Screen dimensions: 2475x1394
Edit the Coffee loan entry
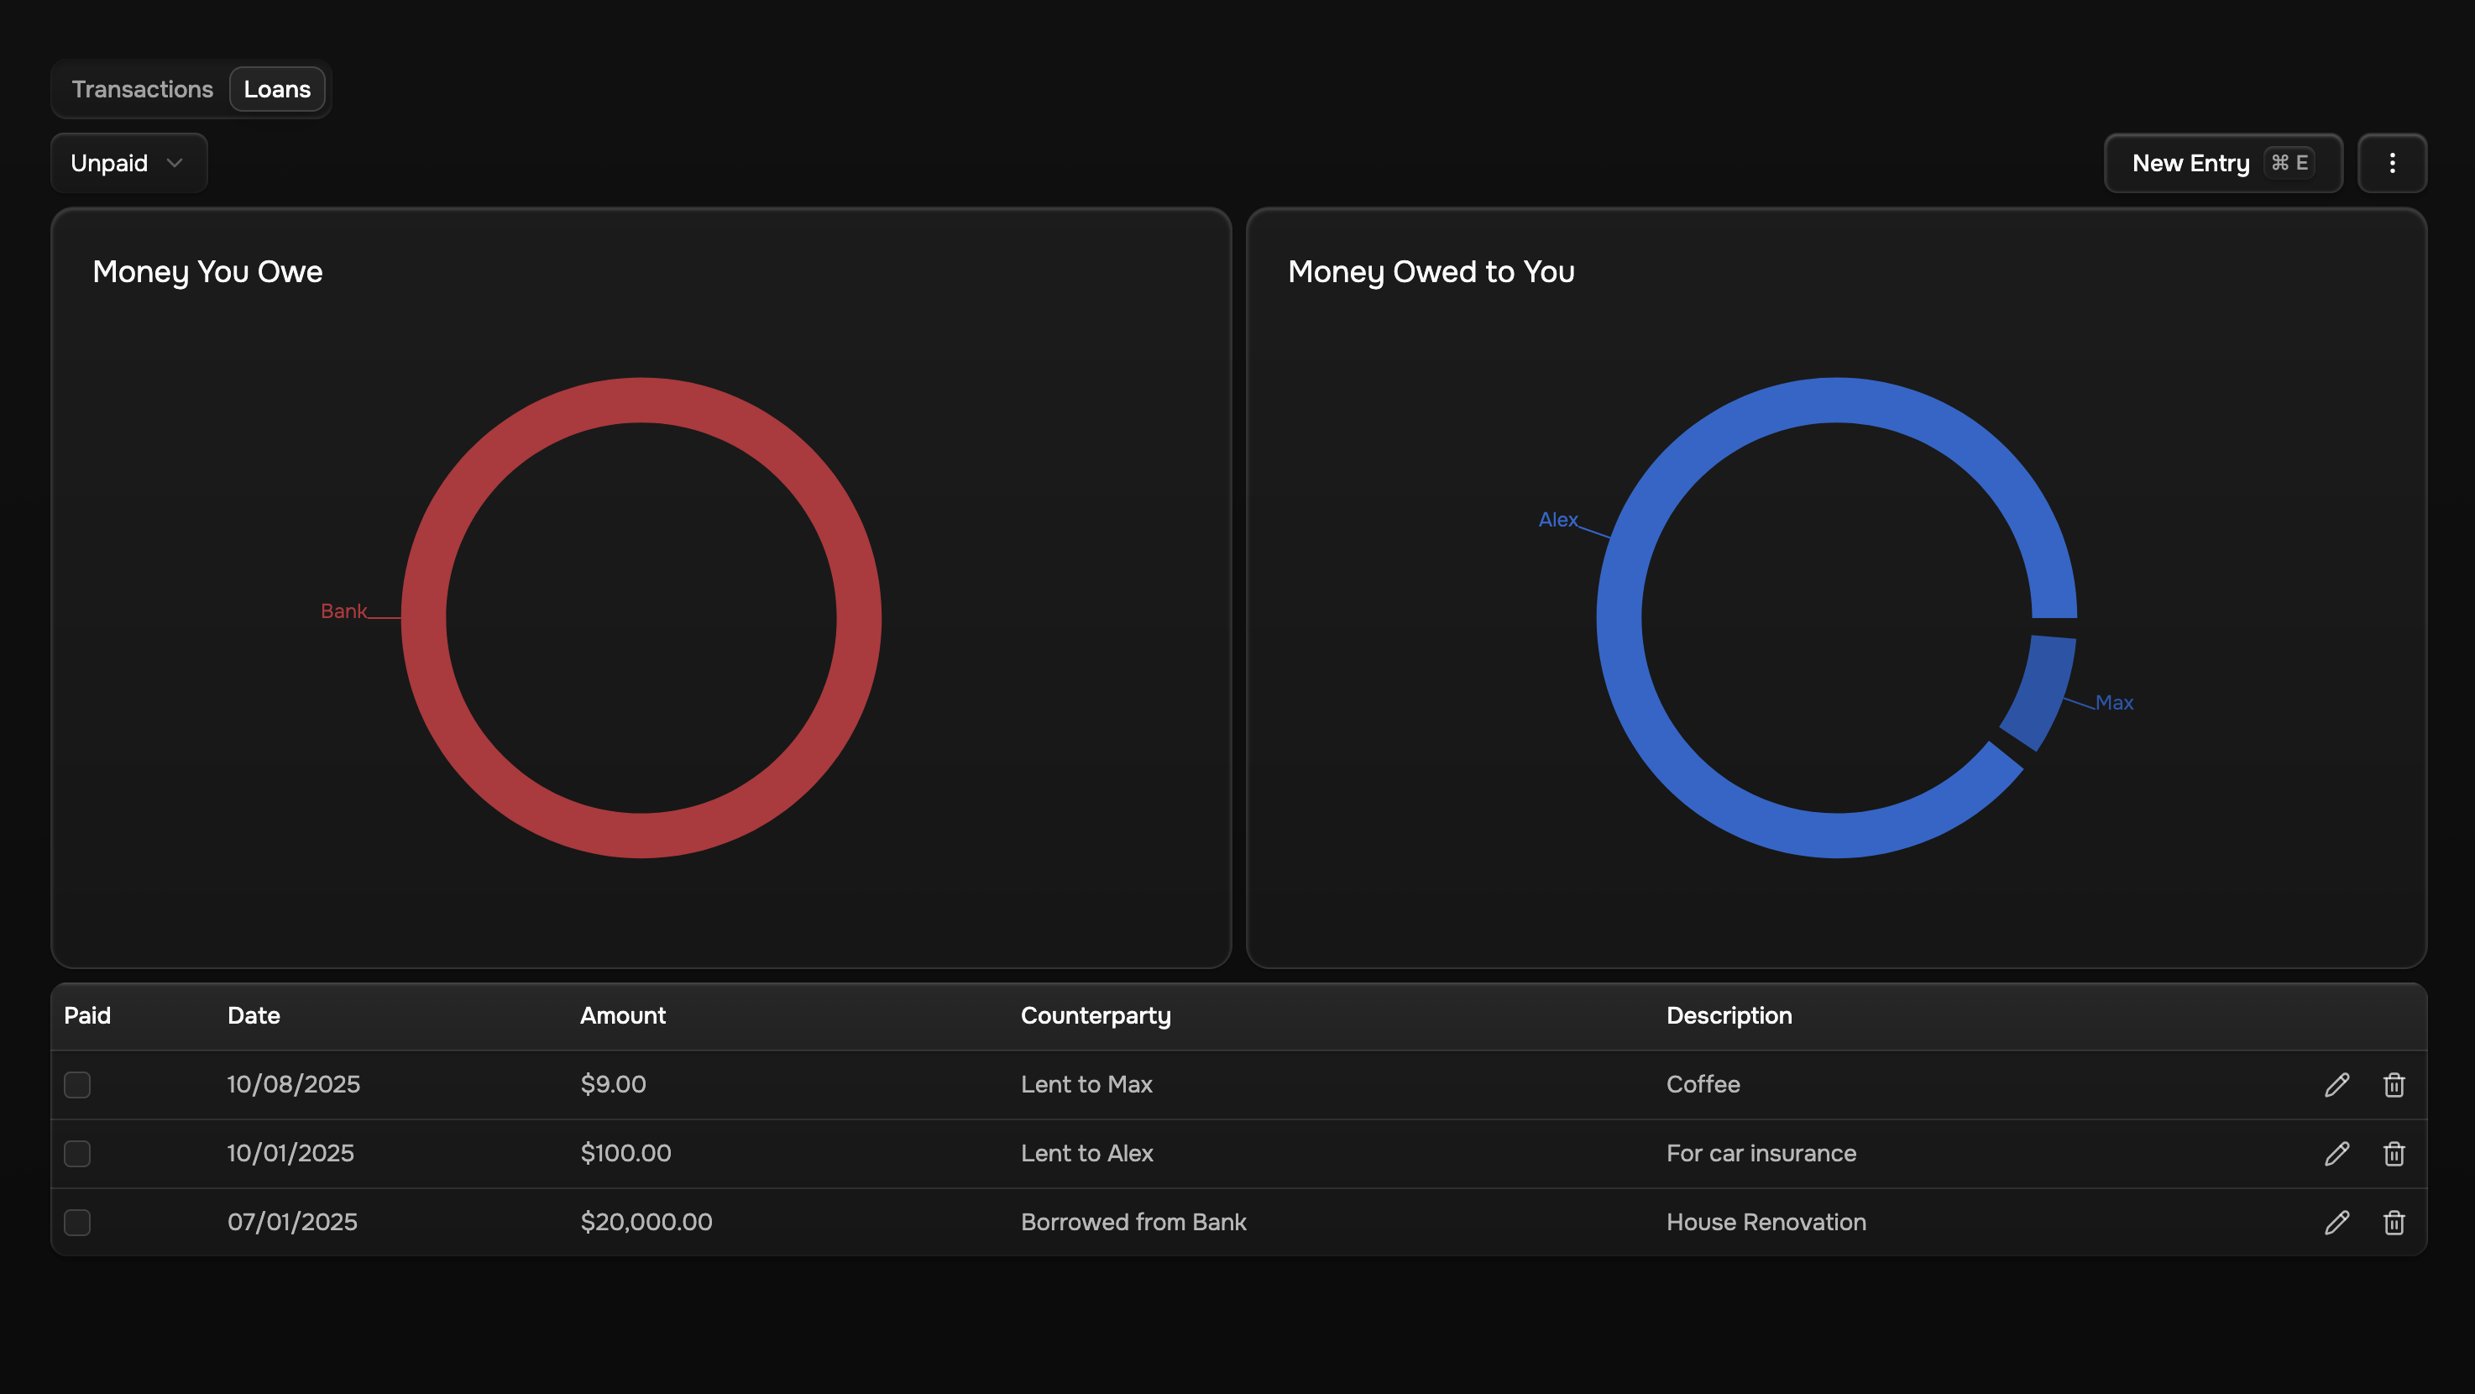tap(2336, 1085)
